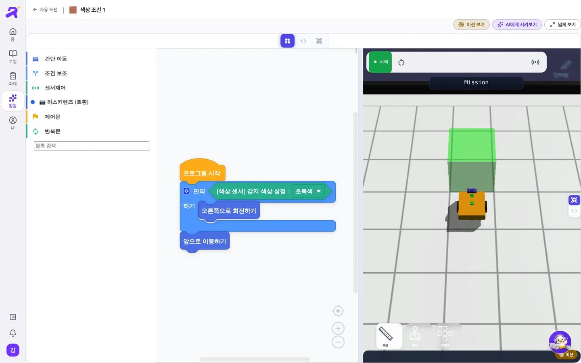Open the 과제 (Assignments) sidebar section
The height and width of the screenshot is (363, 581).
click(x=13, y=79)
